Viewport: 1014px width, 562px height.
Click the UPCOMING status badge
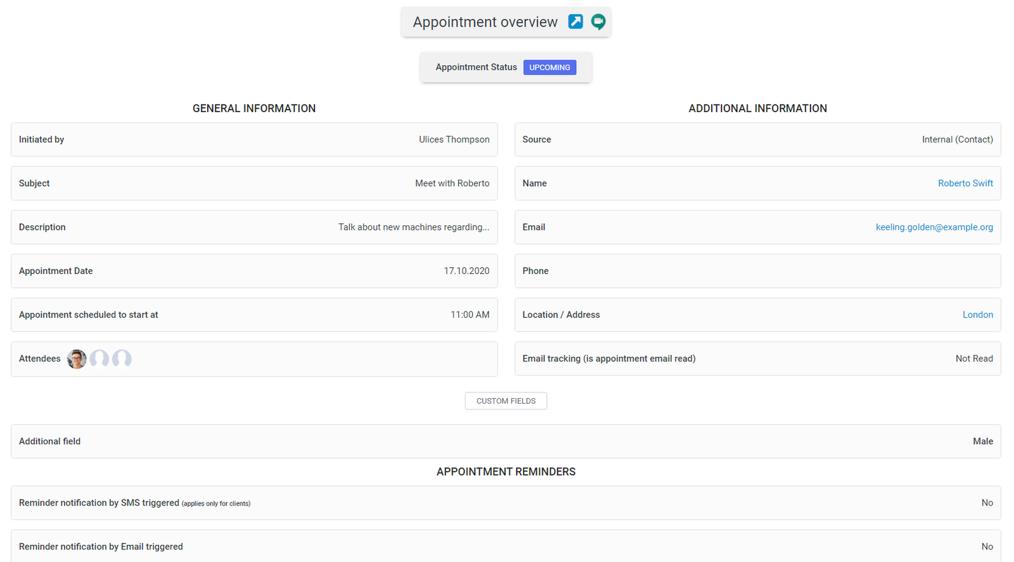549,68
